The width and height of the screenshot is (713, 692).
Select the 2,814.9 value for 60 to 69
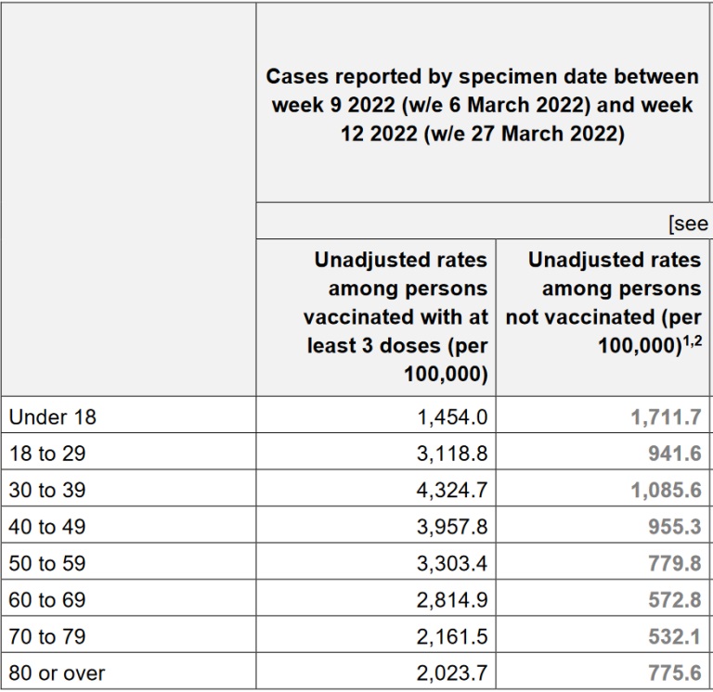point(452,600)
